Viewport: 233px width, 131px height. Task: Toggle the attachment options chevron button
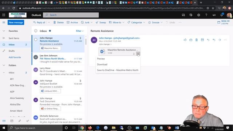tap(138, 53)
